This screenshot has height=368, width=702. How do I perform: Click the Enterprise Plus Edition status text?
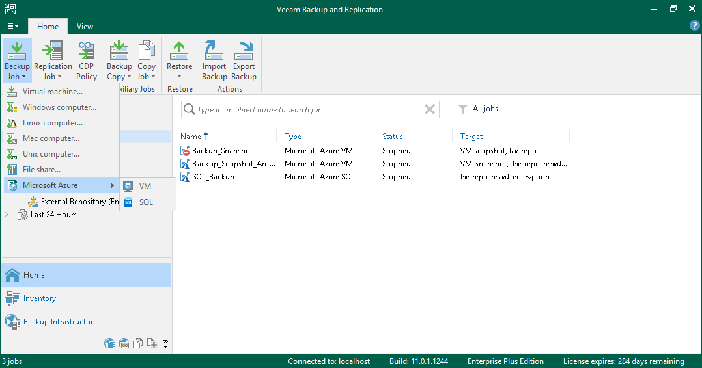[x=505, y=361]
